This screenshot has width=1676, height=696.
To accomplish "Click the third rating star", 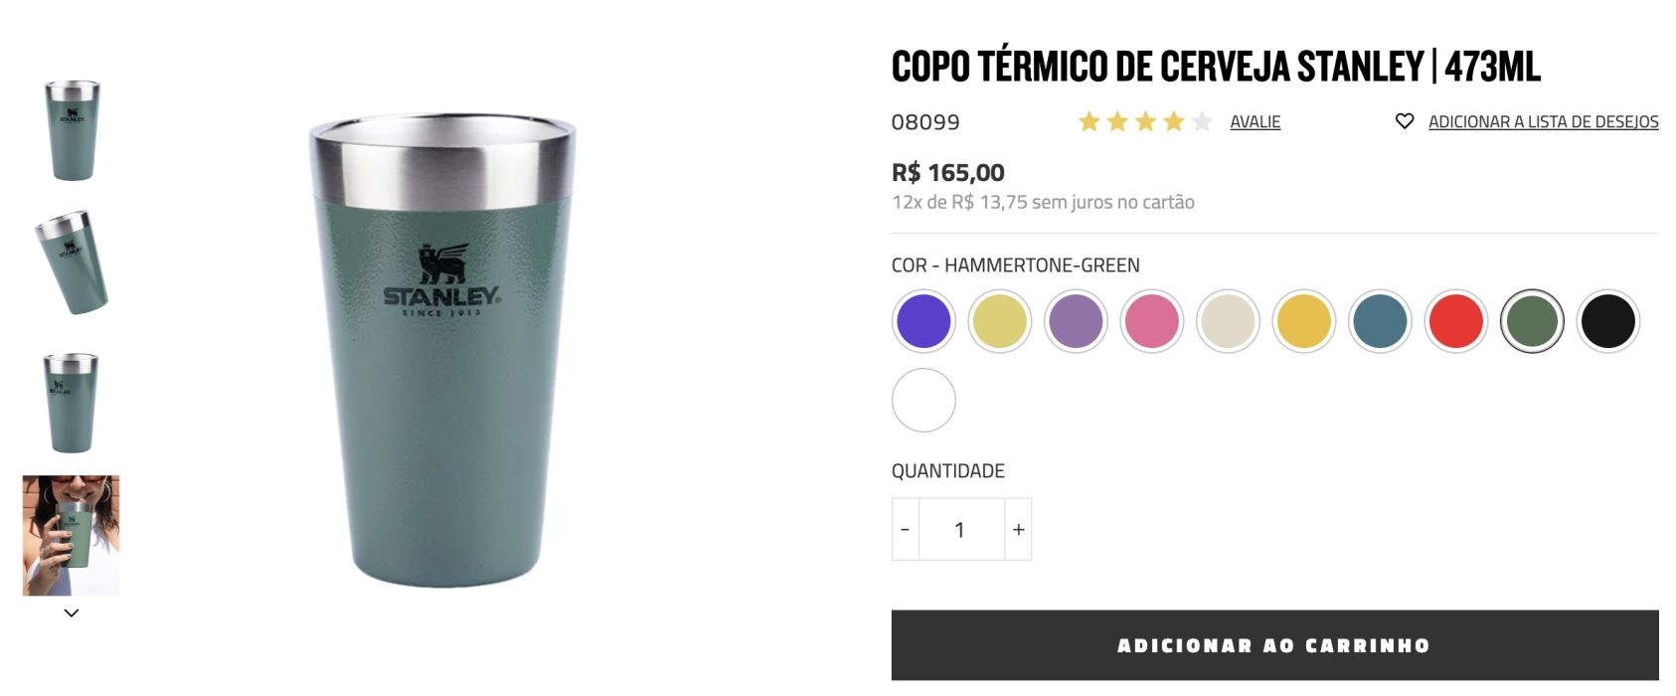I will (1145, 121).
